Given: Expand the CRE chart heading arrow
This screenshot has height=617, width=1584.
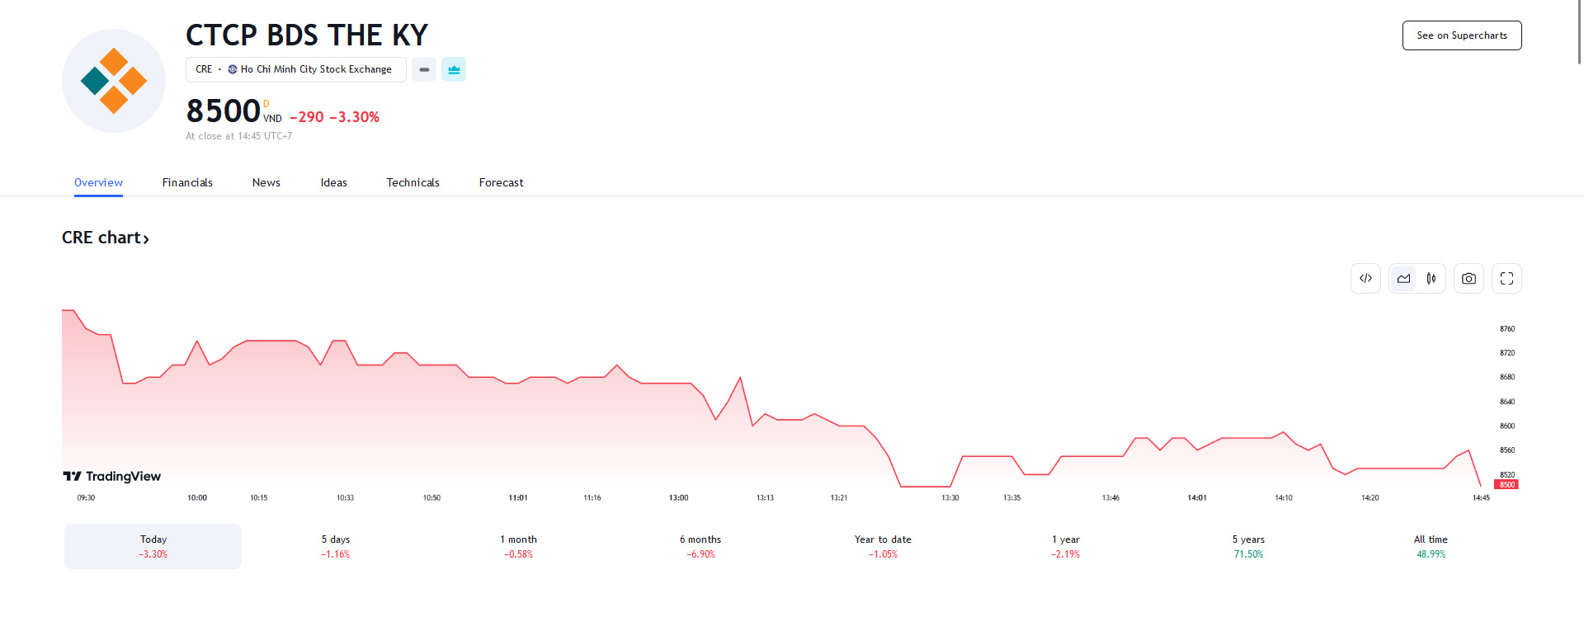Looking at the screenshot, I should point(146,239).
